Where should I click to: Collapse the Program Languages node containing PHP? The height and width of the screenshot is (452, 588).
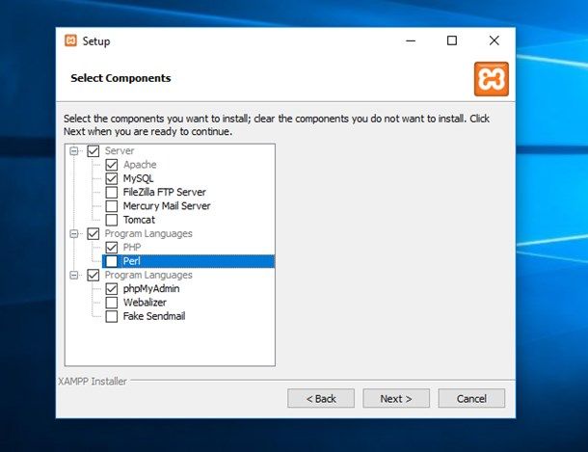point(74,234)
